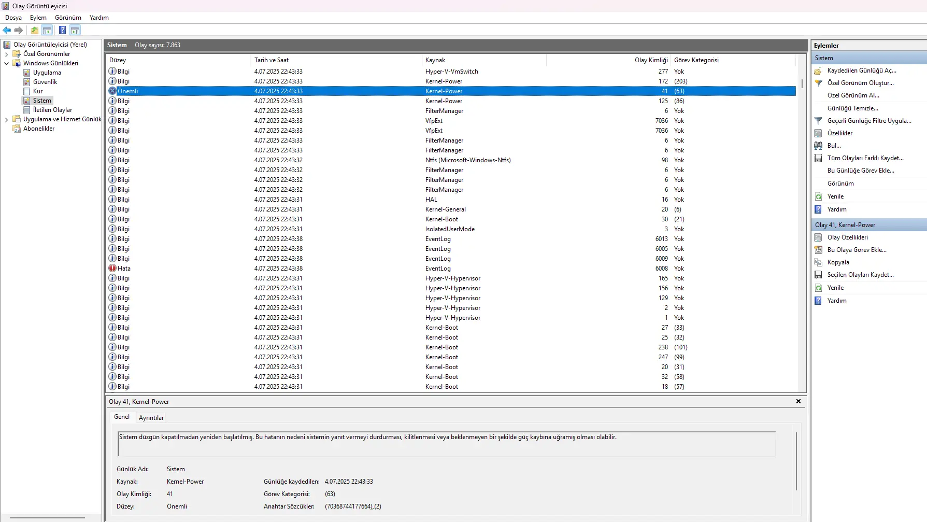Open the Eylem menu
Image resolution: width=927 pixels, height=522 pixels.
(38, 18)
